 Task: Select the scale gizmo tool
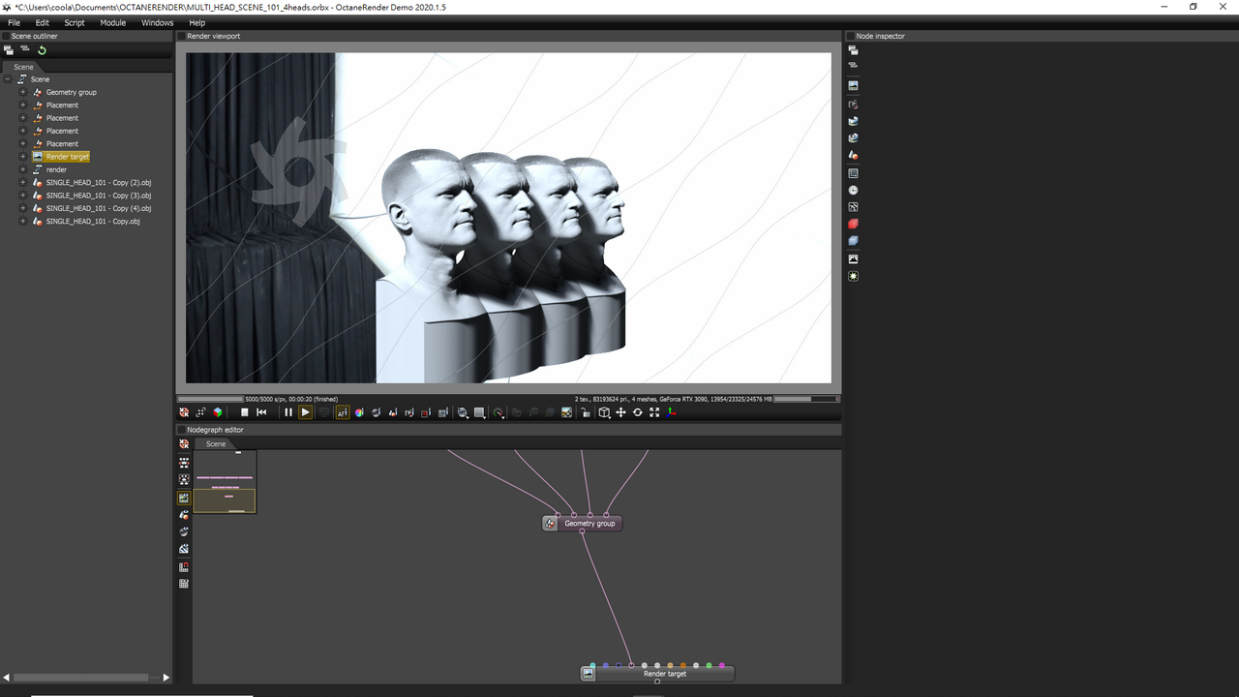pyautogui.click(x=653, y=412)
